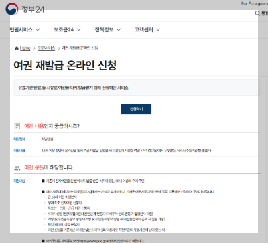Expand the 민원서비스 menu chevron
The height and width of the screenshot is (243, 268).
38,29
